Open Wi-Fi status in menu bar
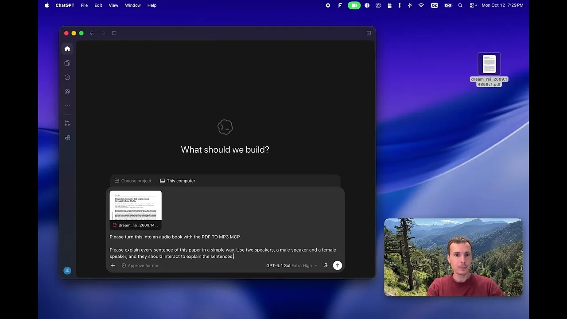 coord(421,5)
